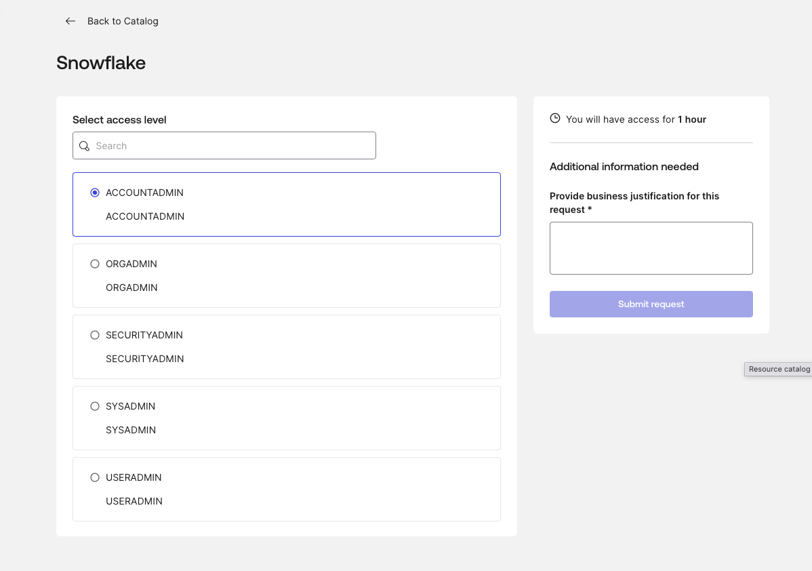Select the ORGADMIN radio button
Screen dimensions: 812x571
pyautogui.click(x=95, y=264)
